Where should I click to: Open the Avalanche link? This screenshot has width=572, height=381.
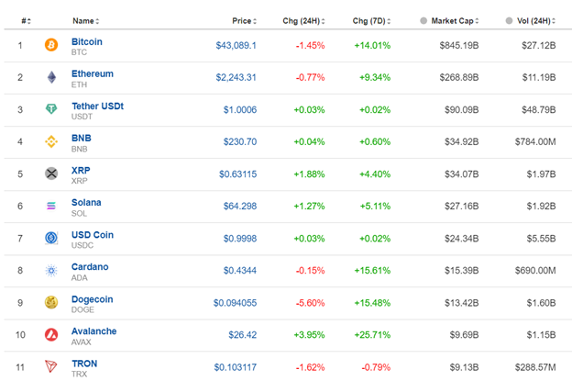pos(93,331)
